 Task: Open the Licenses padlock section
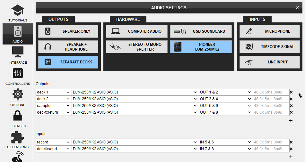(18, 118)
